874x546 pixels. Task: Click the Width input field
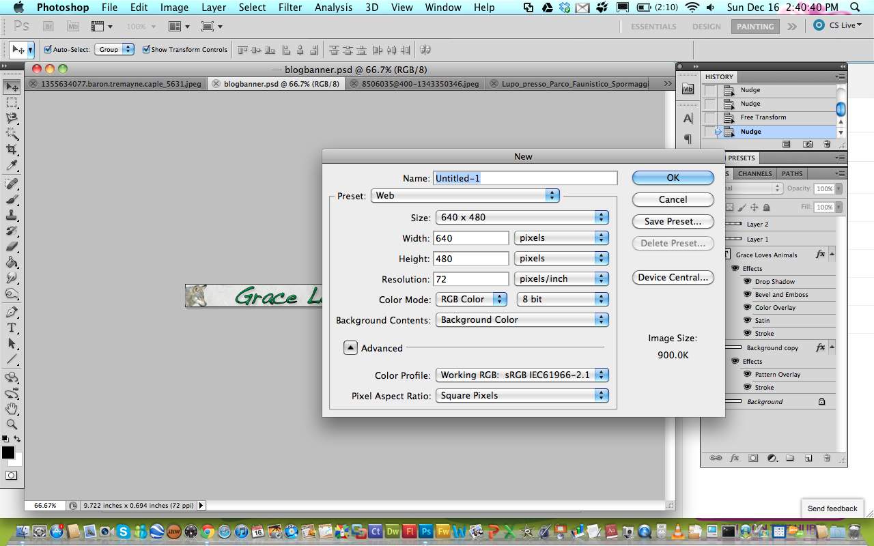[x=472, y=238]
